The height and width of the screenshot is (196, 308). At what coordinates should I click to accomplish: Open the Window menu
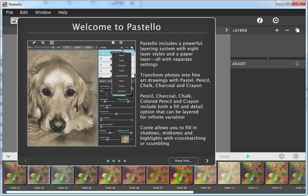(x=43, y=12)
